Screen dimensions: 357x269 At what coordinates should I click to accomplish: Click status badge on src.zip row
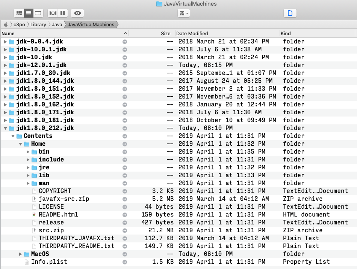click(x=124, y=231)
